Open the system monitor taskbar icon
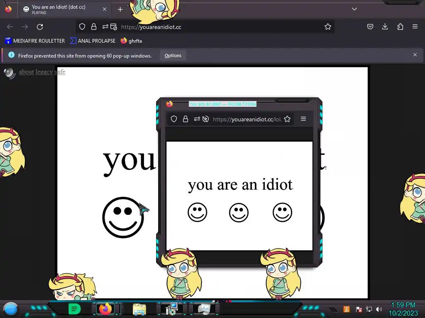The width and height of the screenshot is (425, 318). point(204,309)
